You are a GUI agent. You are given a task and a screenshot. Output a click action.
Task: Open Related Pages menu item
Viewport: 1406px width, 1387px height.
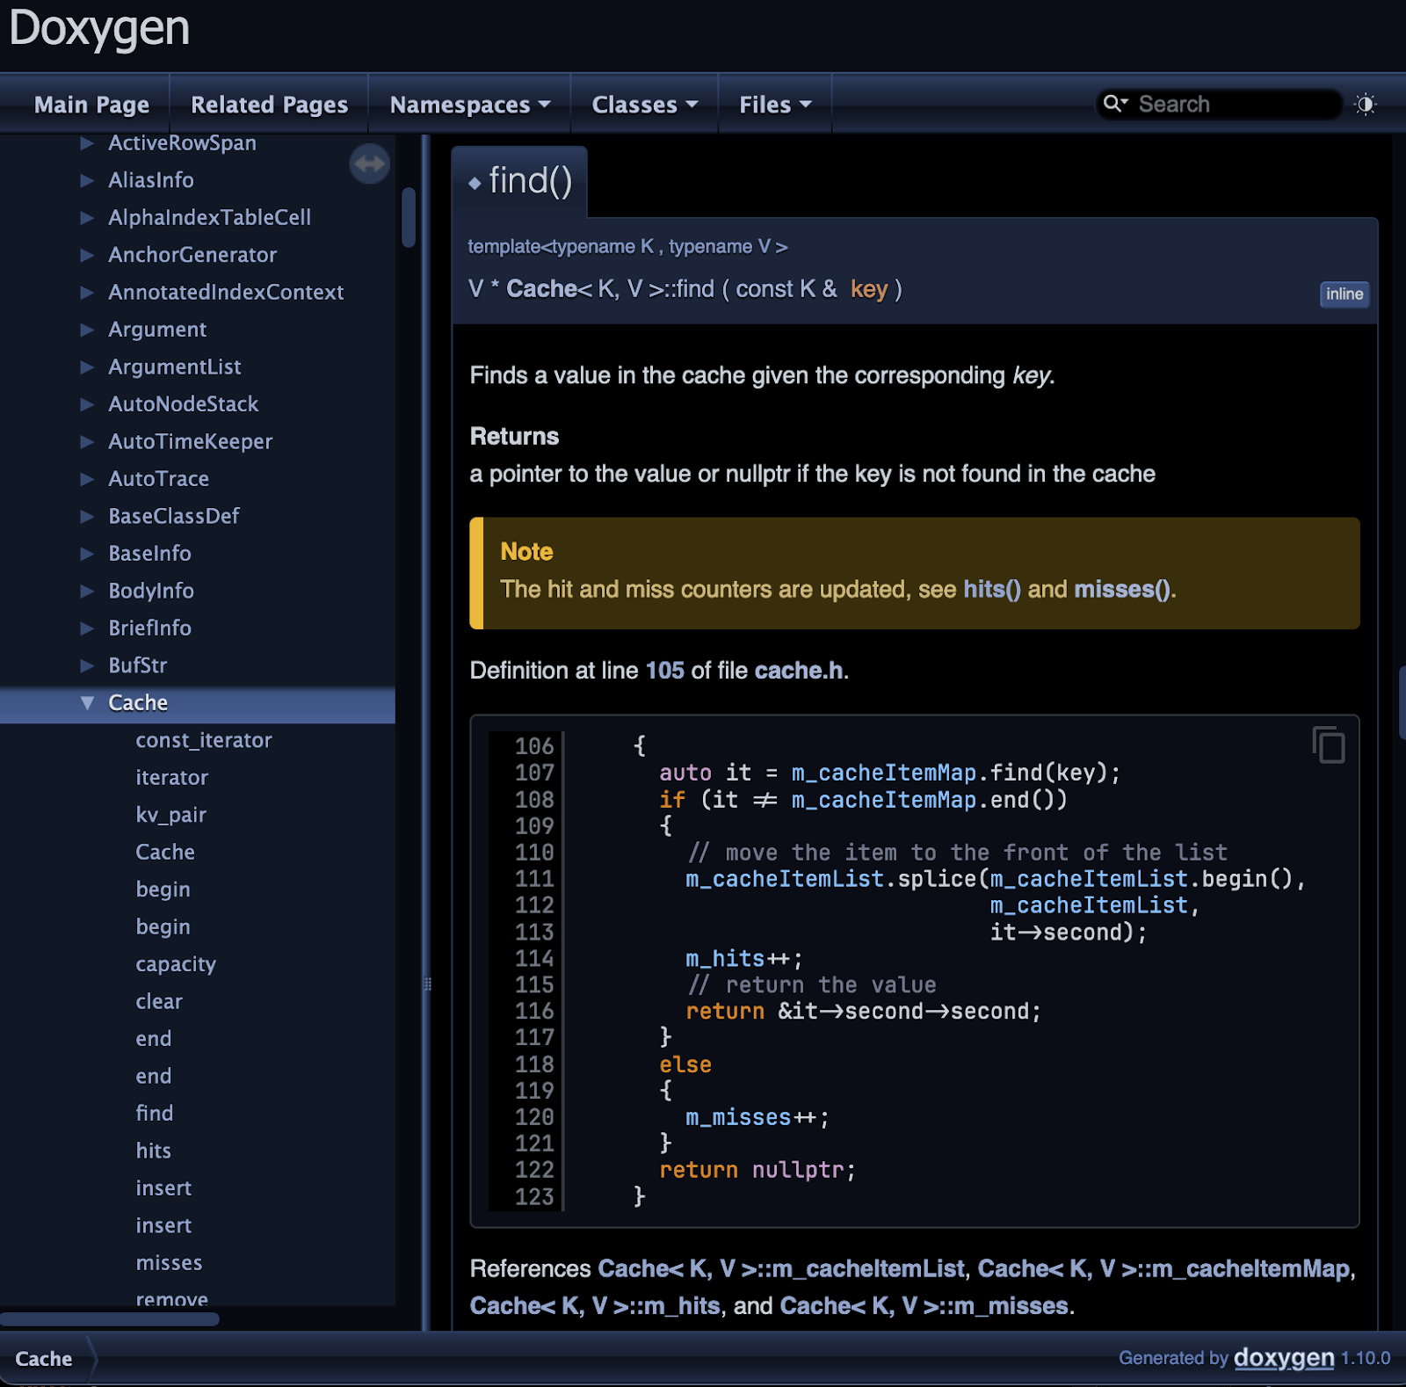point(270,105)
